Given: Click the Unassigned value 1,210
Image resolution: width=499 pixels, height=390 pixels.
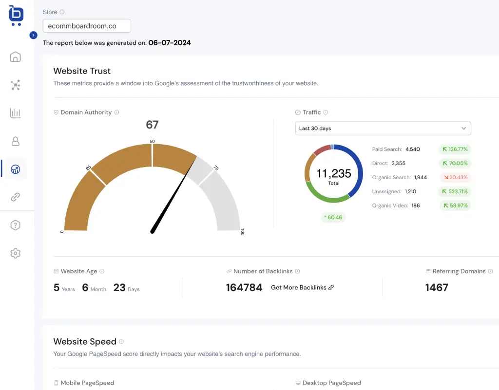Looking at the screenshot, I should pos(410,191).
